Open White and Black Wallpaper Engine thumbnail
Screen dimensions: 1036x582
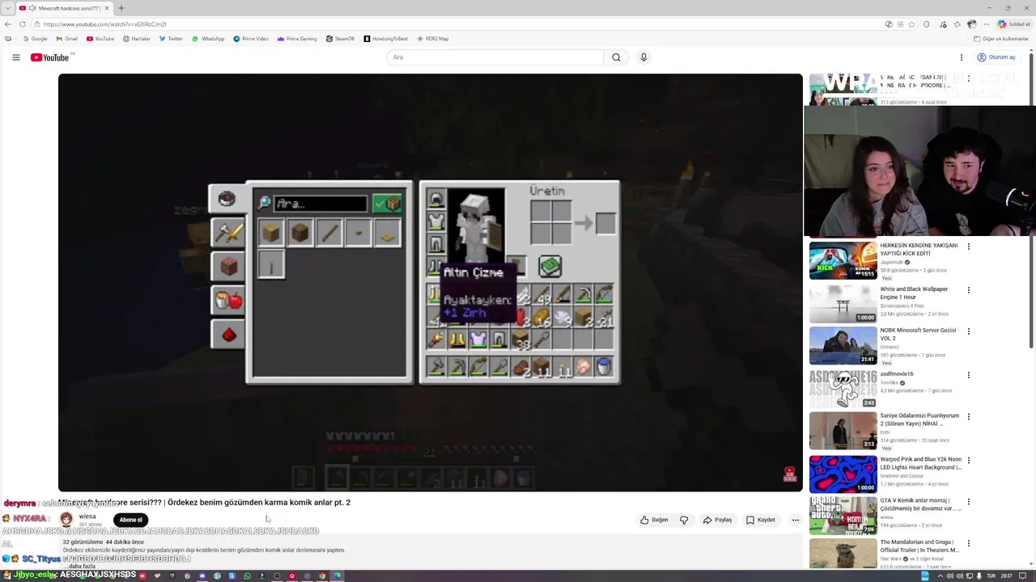pos(843,304)
